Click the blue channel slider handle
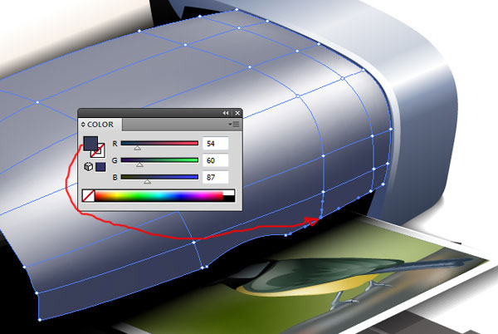 point(148,181)
